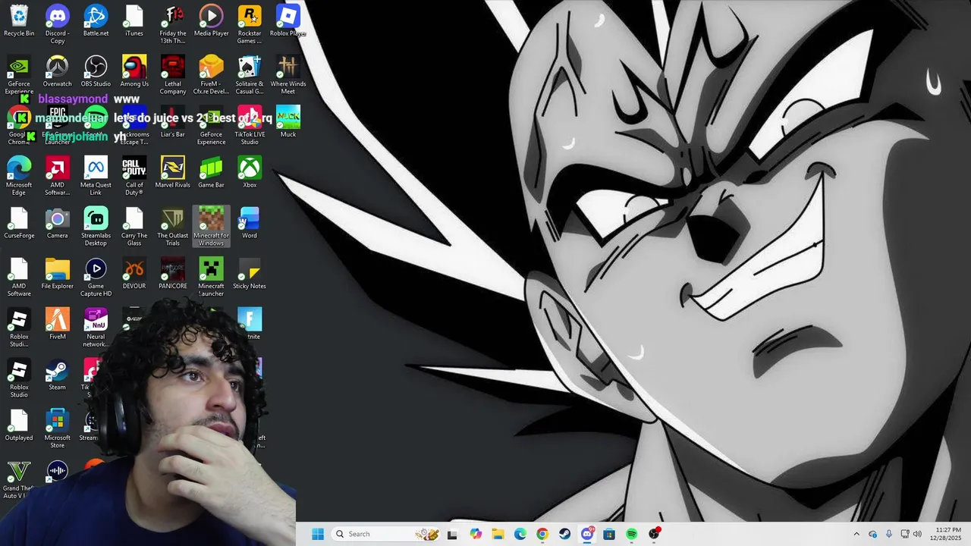Launch Overwatch from the desktop

tap(57, 71)
